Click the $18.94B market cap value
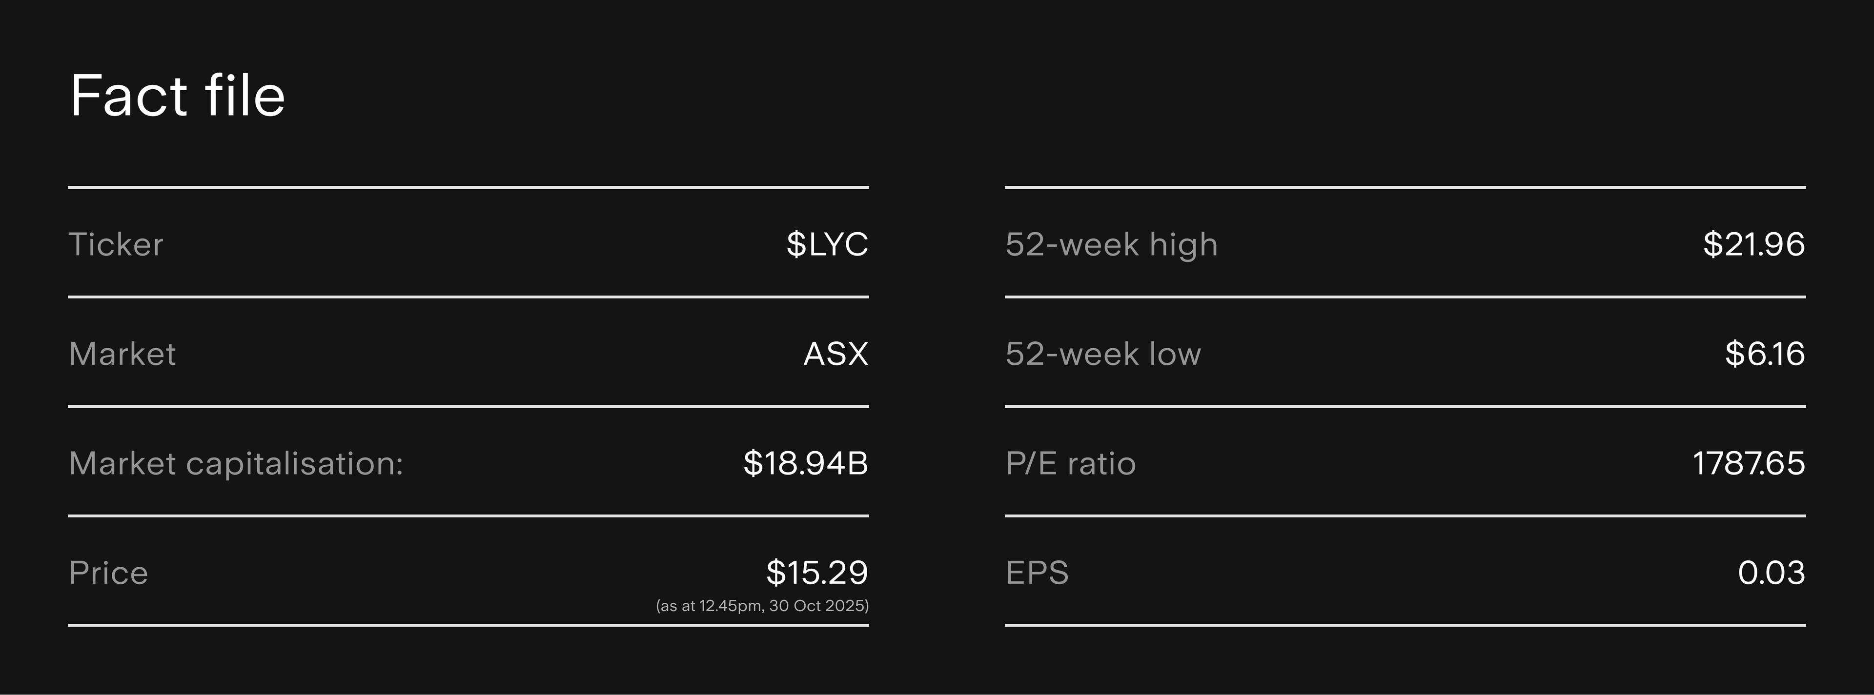1874x695 pixels. [x=805, y=464]
